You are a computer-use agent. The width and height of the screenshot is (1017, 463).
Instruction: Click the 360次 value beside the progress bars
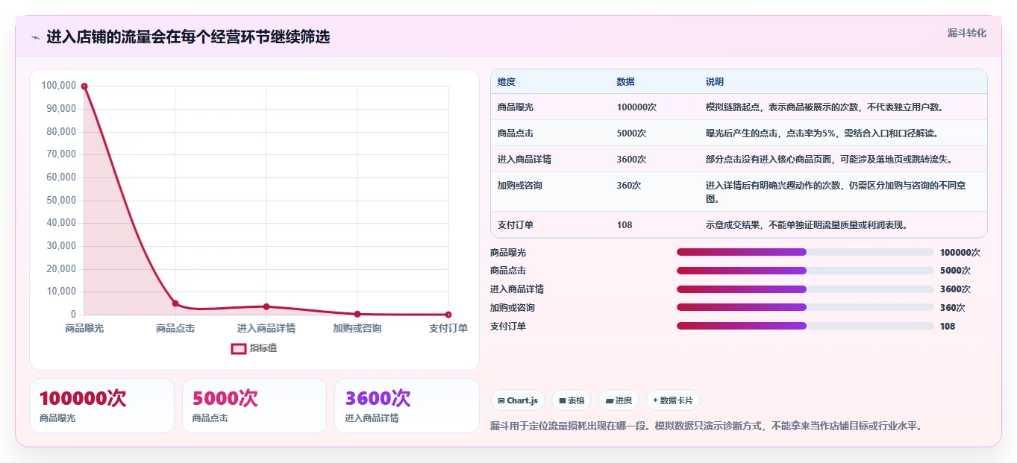point(953,308)
